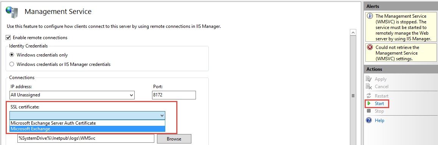Click the blue information alert icon

[x=370, y=16]
